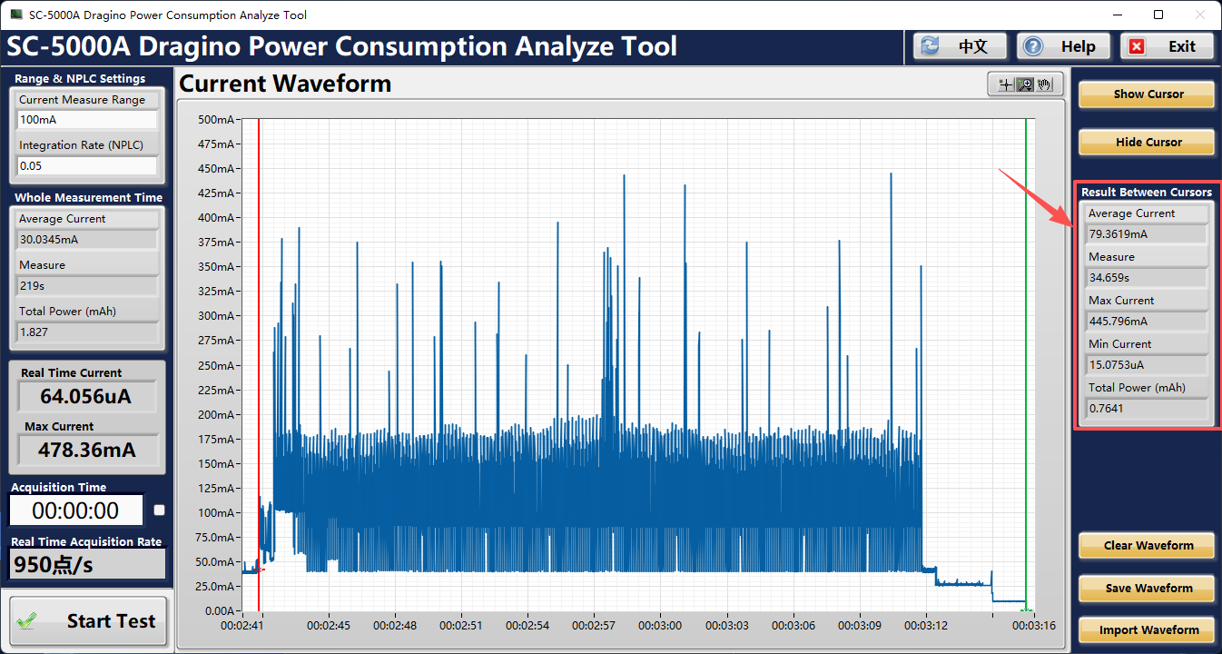Click the Integration Rate field showing 0.05

(87, 166)
